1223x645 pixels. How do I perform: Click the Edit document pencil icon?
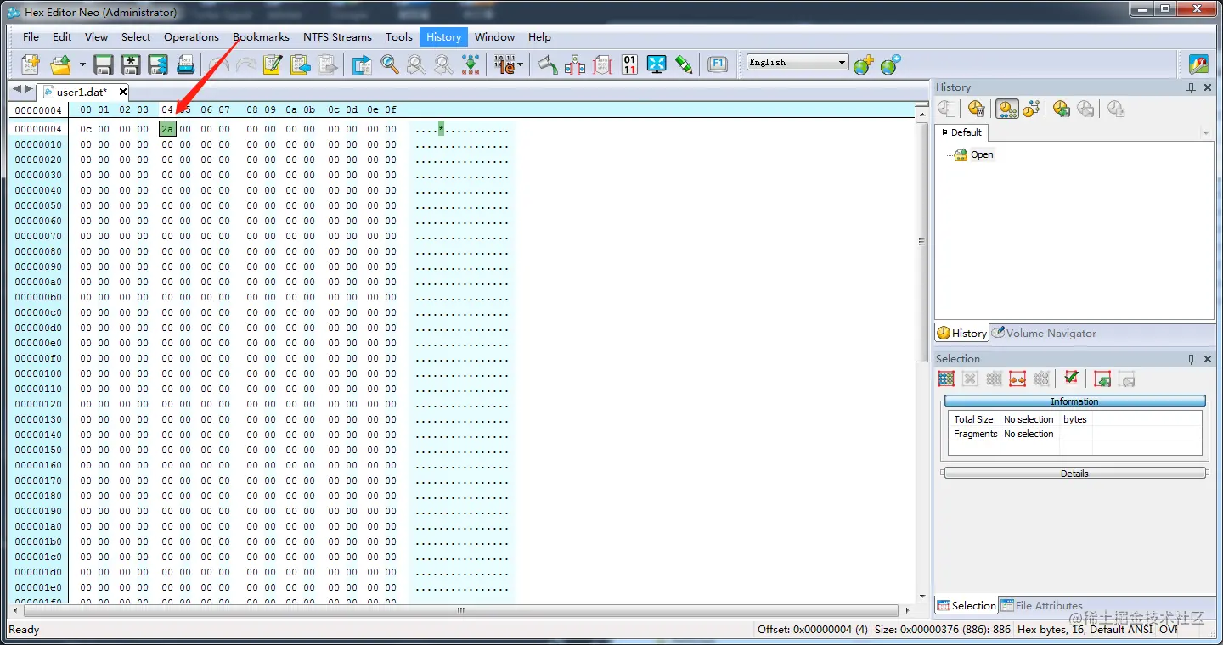273,64
